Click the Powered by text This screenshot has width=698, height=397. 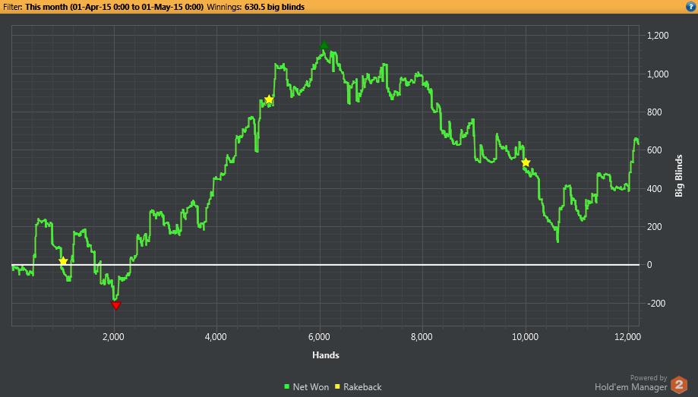point(649,378)
